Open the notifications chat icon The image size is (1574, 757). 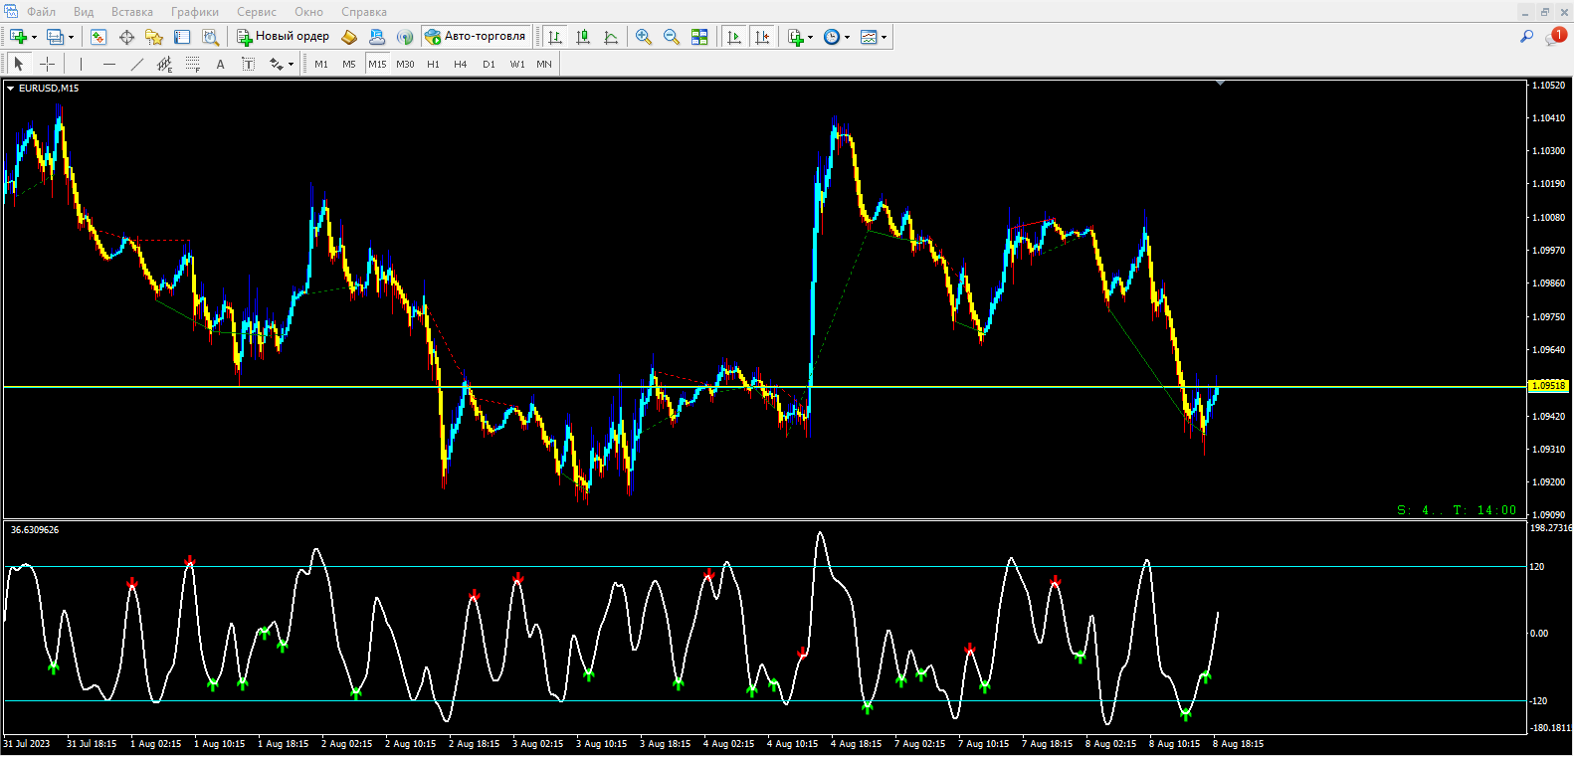click(1555, 37)
